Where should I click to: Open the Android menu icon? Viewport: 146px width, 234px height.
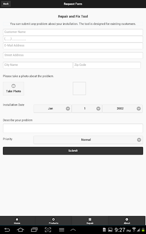[x=62, y=230]
